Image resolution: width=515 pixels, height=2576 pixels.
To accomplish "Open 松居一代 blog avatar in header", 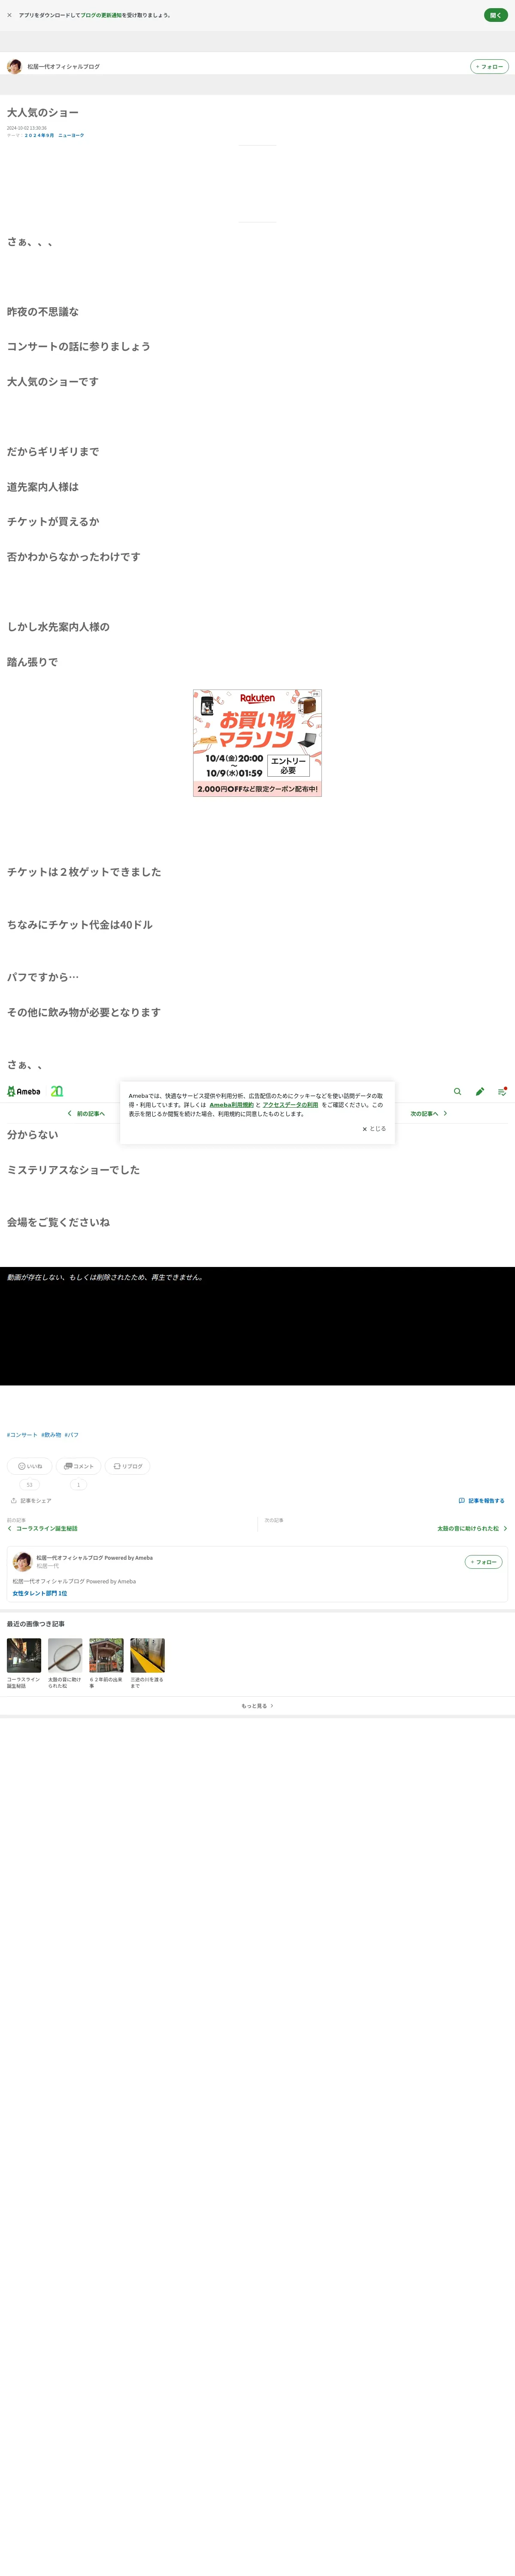I will (x=14, y=67).
